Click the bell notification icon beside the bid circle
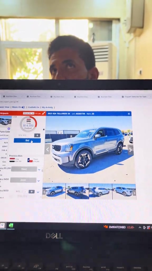Viewport: 152px width, 271px height. point(44,129)
